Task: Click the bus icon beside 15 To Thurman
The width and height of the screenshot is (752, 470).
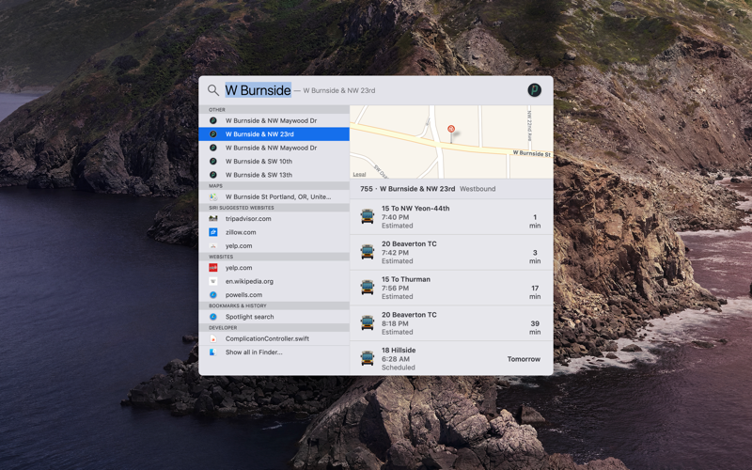Action: (x=368, y=288)
